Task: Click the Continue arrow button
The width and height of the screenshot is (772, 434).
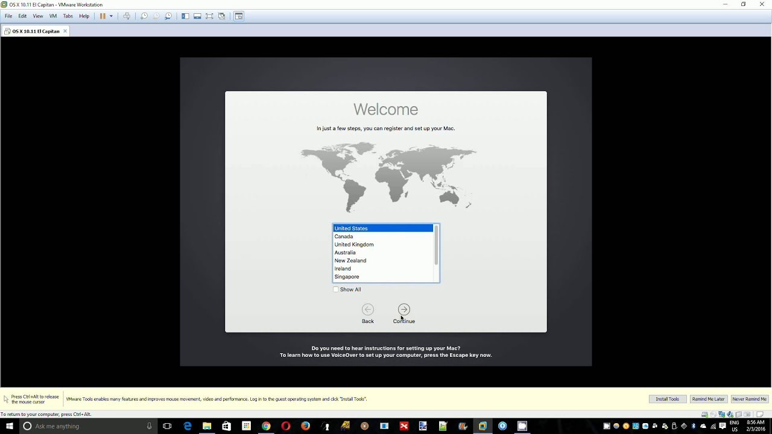Action: coord(404,309)
